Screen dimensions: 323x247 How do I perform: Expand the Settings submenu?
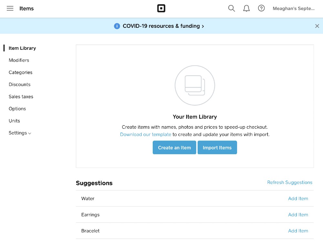(20, 133)
